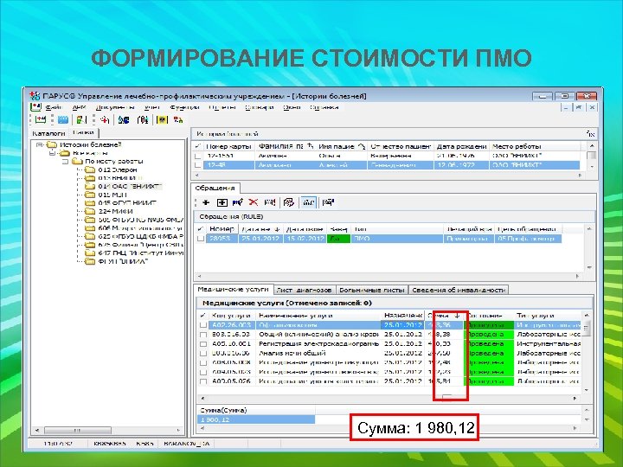Click the blue figures icon in main toolbar

124,119
